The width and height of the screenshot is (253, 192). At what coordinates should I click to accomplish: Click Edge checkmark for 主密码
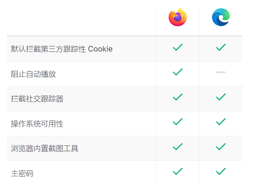click(221, 172)
